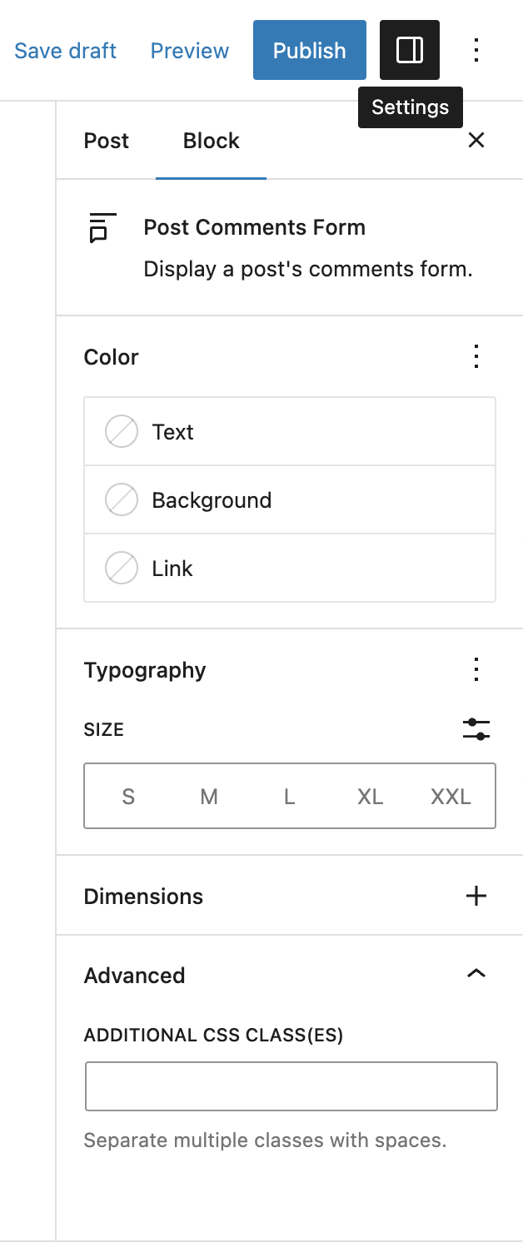Expand the Dimensions panel
The width and height of the screenshot is (523, 1247).
pos(476,896)
